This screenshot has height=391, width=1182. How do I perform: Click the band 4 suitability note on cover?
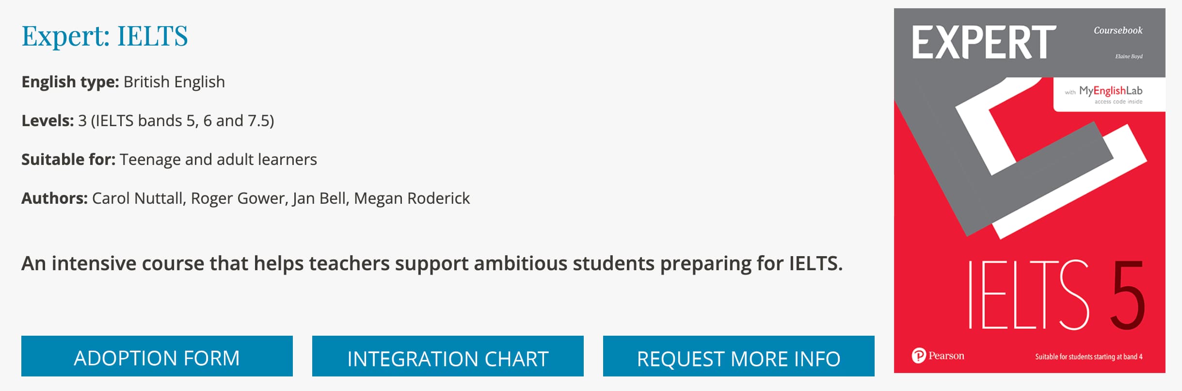pos(1088,357)
